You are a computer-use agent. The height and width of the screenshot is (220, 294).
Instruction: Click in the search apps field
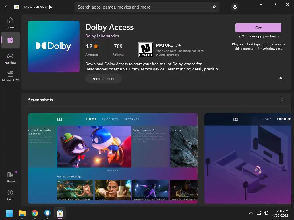[147, 7]
